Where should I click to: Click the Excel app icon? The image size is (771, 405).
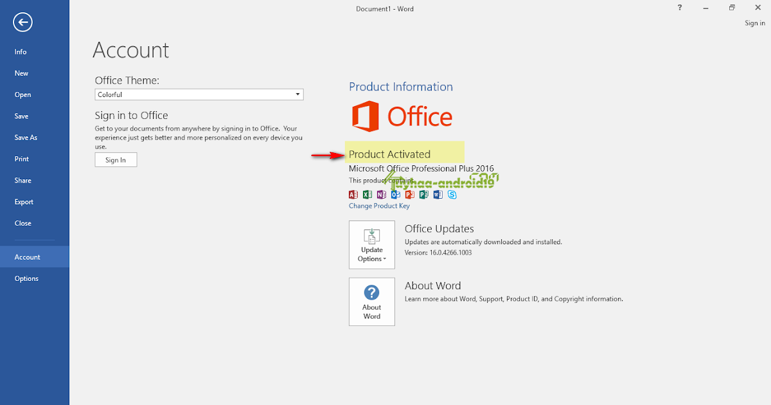pos(367,194)
